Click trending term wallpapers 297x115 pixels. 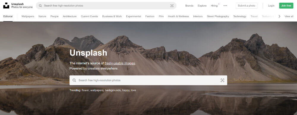coord(97,90)
